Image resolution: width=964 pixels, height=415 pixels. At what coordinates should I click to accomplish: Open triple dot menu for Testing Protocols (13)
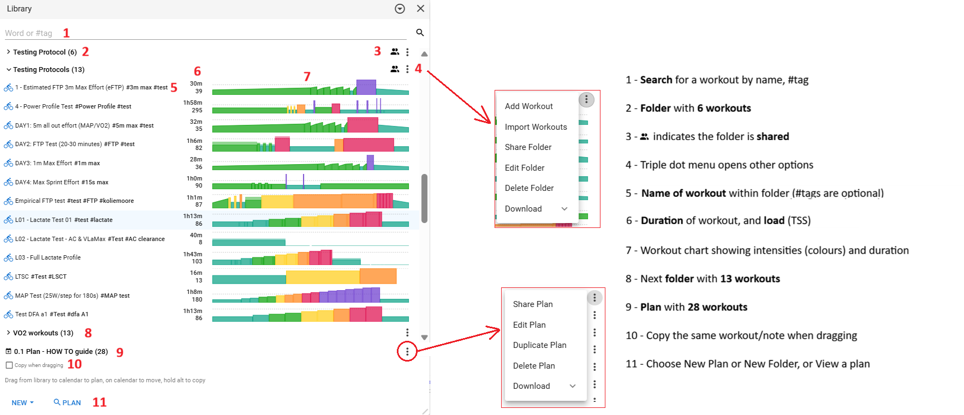[407, 69]
